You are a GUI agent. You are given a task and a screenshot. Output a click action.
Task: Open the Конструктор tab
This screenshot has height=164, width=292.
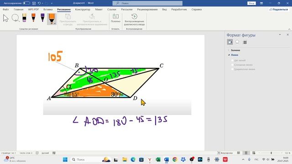tap(83, 9)
